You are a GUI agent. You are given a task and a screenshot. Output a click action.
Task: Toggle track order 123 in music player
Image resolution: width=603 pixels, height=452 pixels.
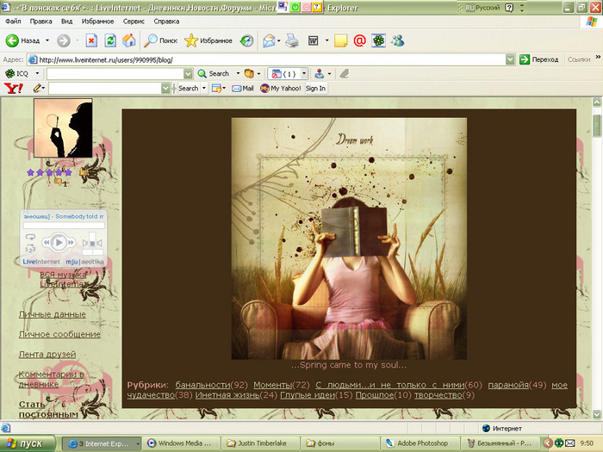click(30, 248)
